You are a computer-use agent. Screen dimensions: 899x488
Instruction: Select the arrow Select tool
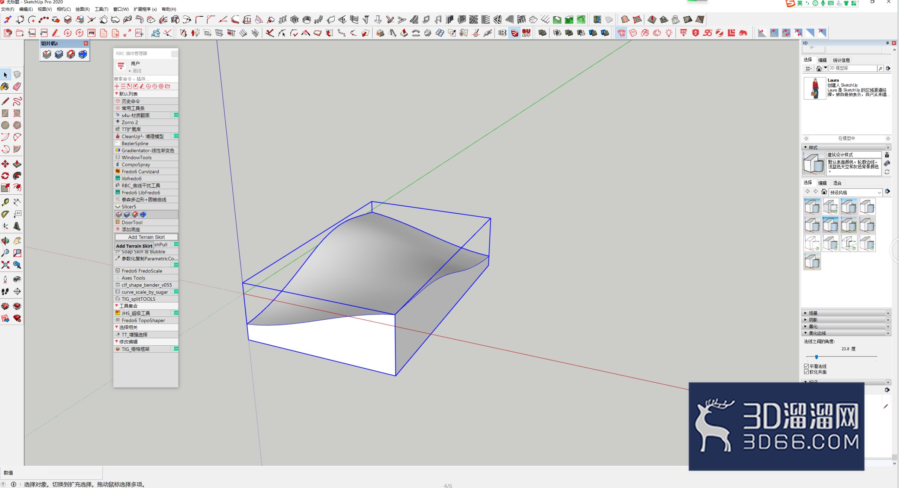pos(5,75)
